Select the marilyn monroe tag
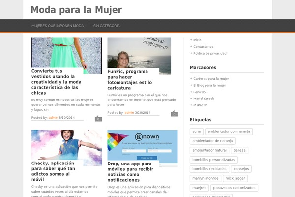Image resolution: width=295 pixels, height=197 pixels. [206, 178]
